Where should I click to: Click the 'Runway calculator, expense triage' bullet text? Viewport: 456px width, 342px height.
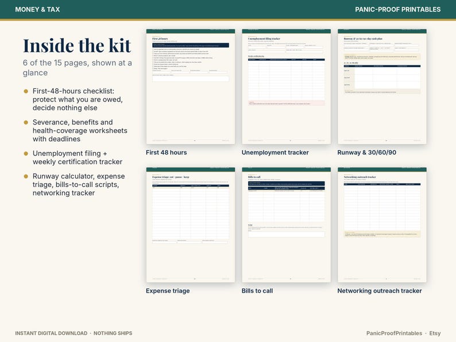point(79,185)
